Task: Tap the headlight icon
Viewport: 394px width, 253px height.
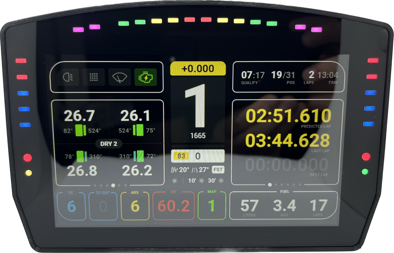Action: pyautogui.click(x=68, y=77)
